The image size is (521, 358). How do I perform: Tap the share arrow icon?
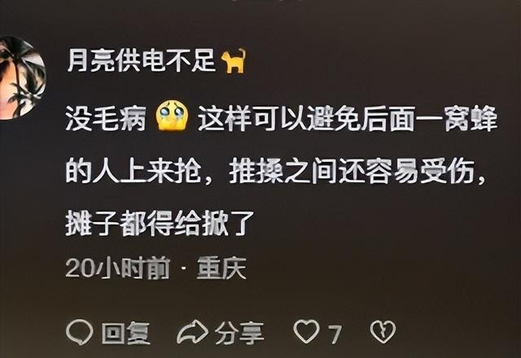click(x=192, y=332)
